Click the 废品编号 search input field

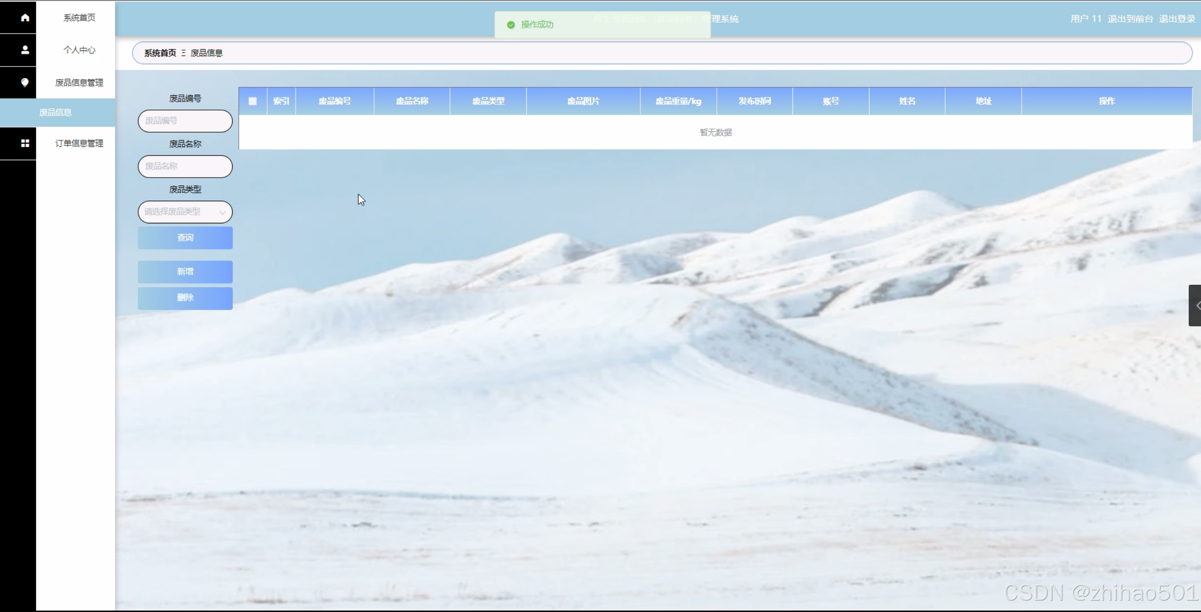185,121
